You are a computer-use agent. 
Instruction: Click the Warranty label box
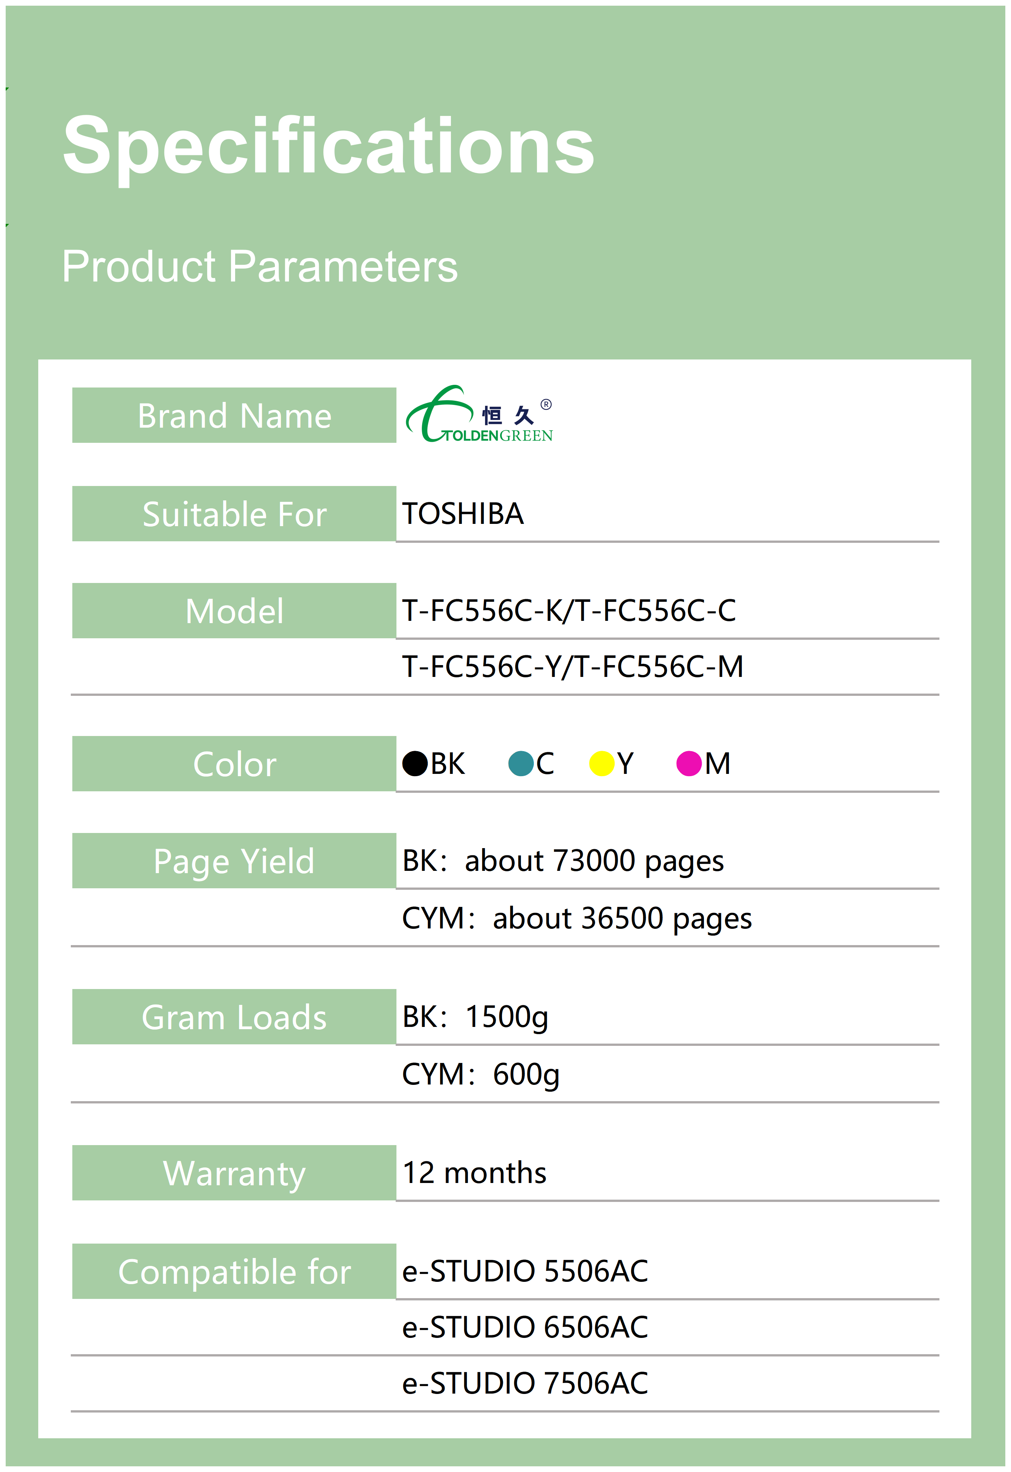[234, 1173]
